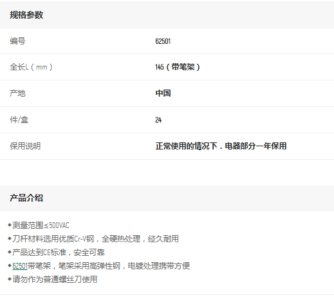The width and height of the screenshot is (334, 297).
Task: Click the warranty text 正常使用的情况下
Action: pyautogui.click(x=187, y=146)
